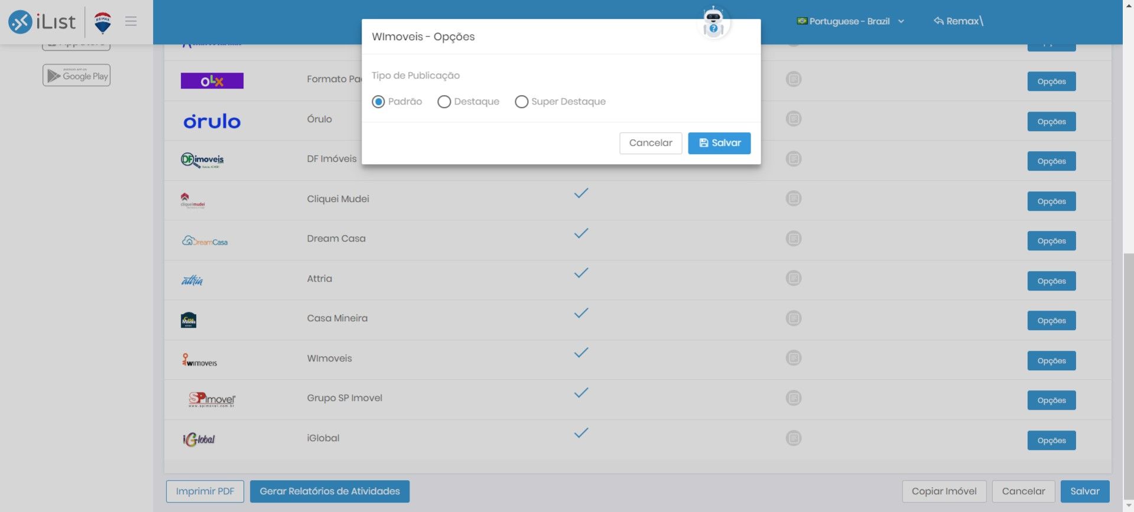The width and height of the screenshot is (1134, 512).
Task: Click the DF Imóveis logo
Action: (203, 160)
